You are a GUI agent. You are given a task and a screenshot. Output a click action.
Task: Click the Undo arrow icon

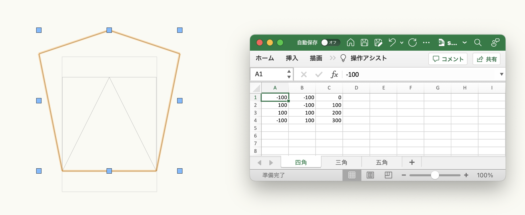(392, 42)
